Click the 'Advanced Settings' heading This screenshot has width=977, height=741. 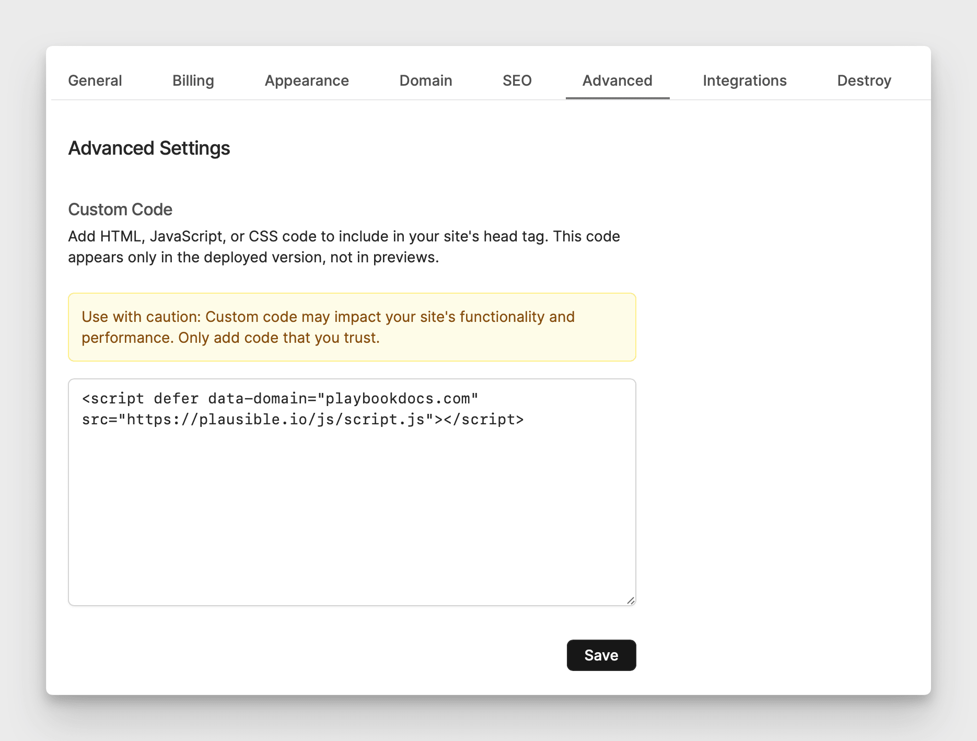tap(149, 148)
